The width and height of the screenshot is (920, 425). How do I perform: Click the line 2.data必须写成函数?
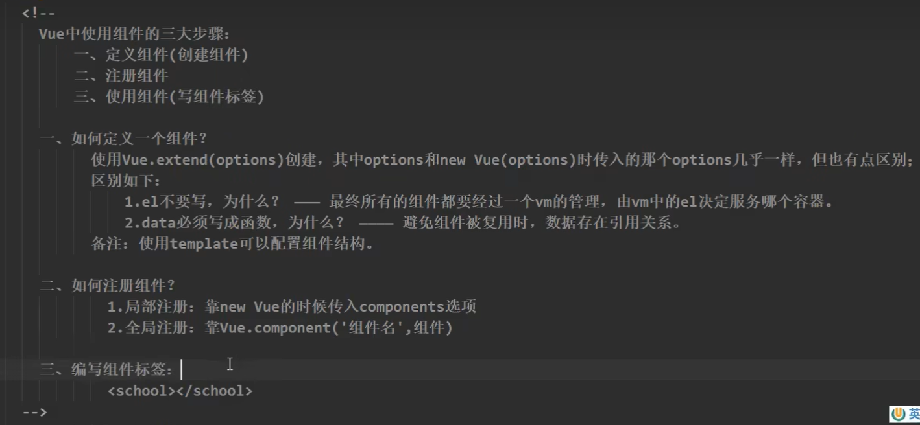(x=404, y=223)
